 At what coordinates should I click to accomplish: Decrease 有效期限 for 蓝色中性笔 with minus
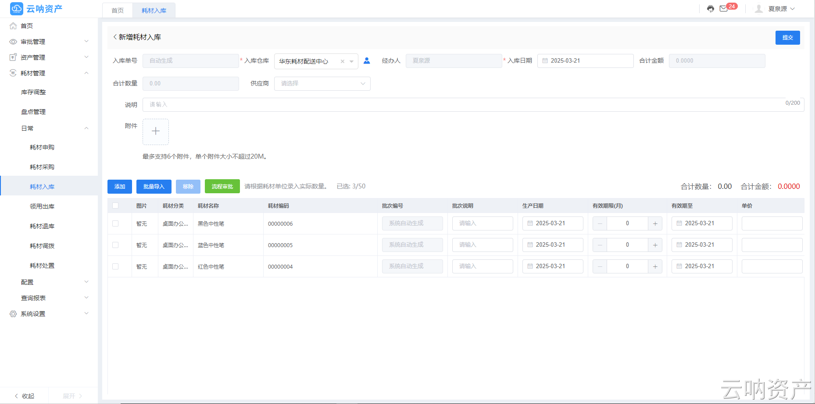[x=600, y=245]
